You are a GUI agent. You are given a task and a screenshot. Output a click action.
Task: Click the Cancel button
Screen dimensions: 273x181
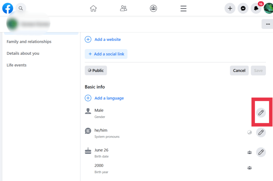[239, 71]
